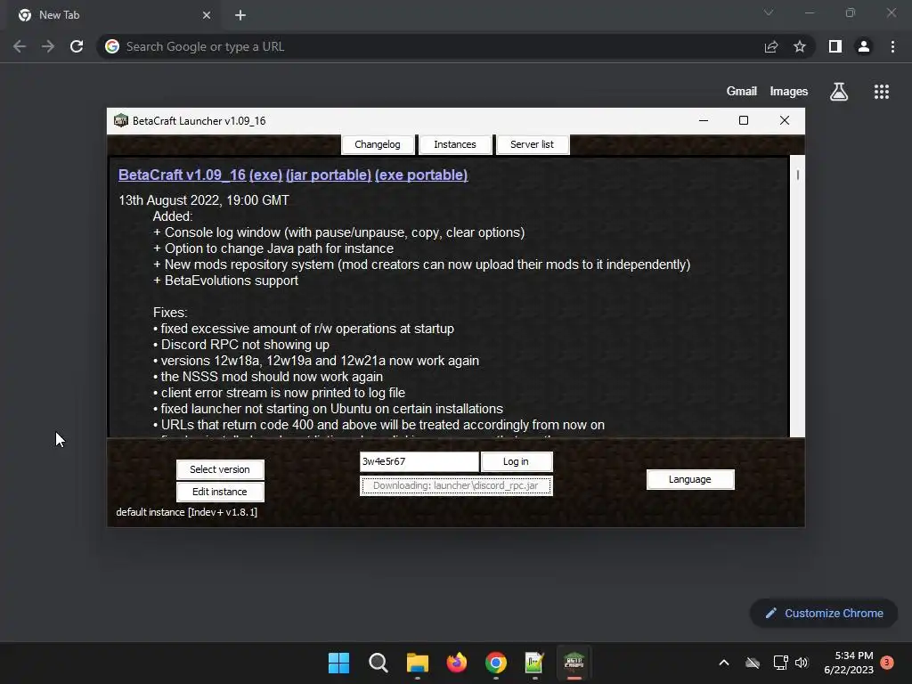The width and height of the screenshot is (912, 684).
Task: Click the Chrome address bar search field
Action: coord(430,46)
